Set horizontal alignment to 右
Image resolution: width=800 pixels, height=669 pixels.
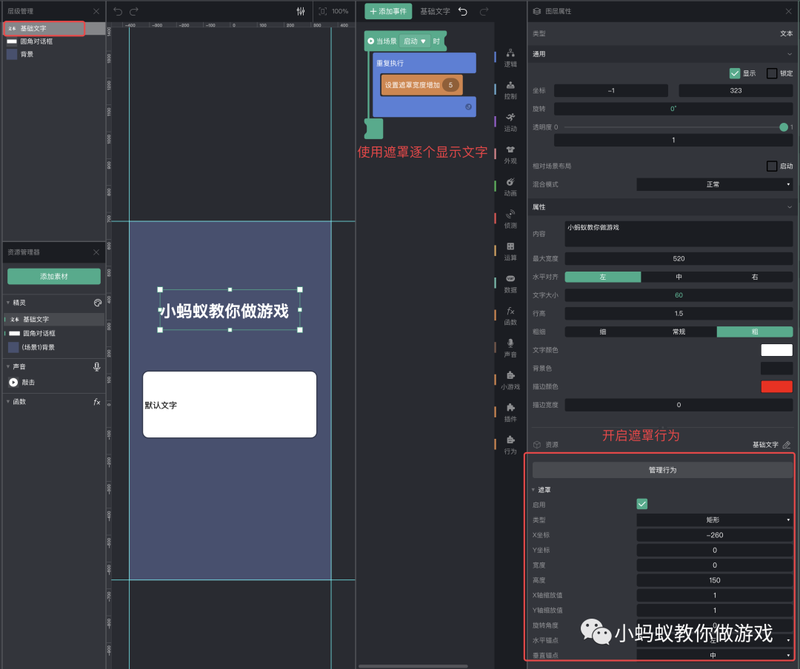755,277
